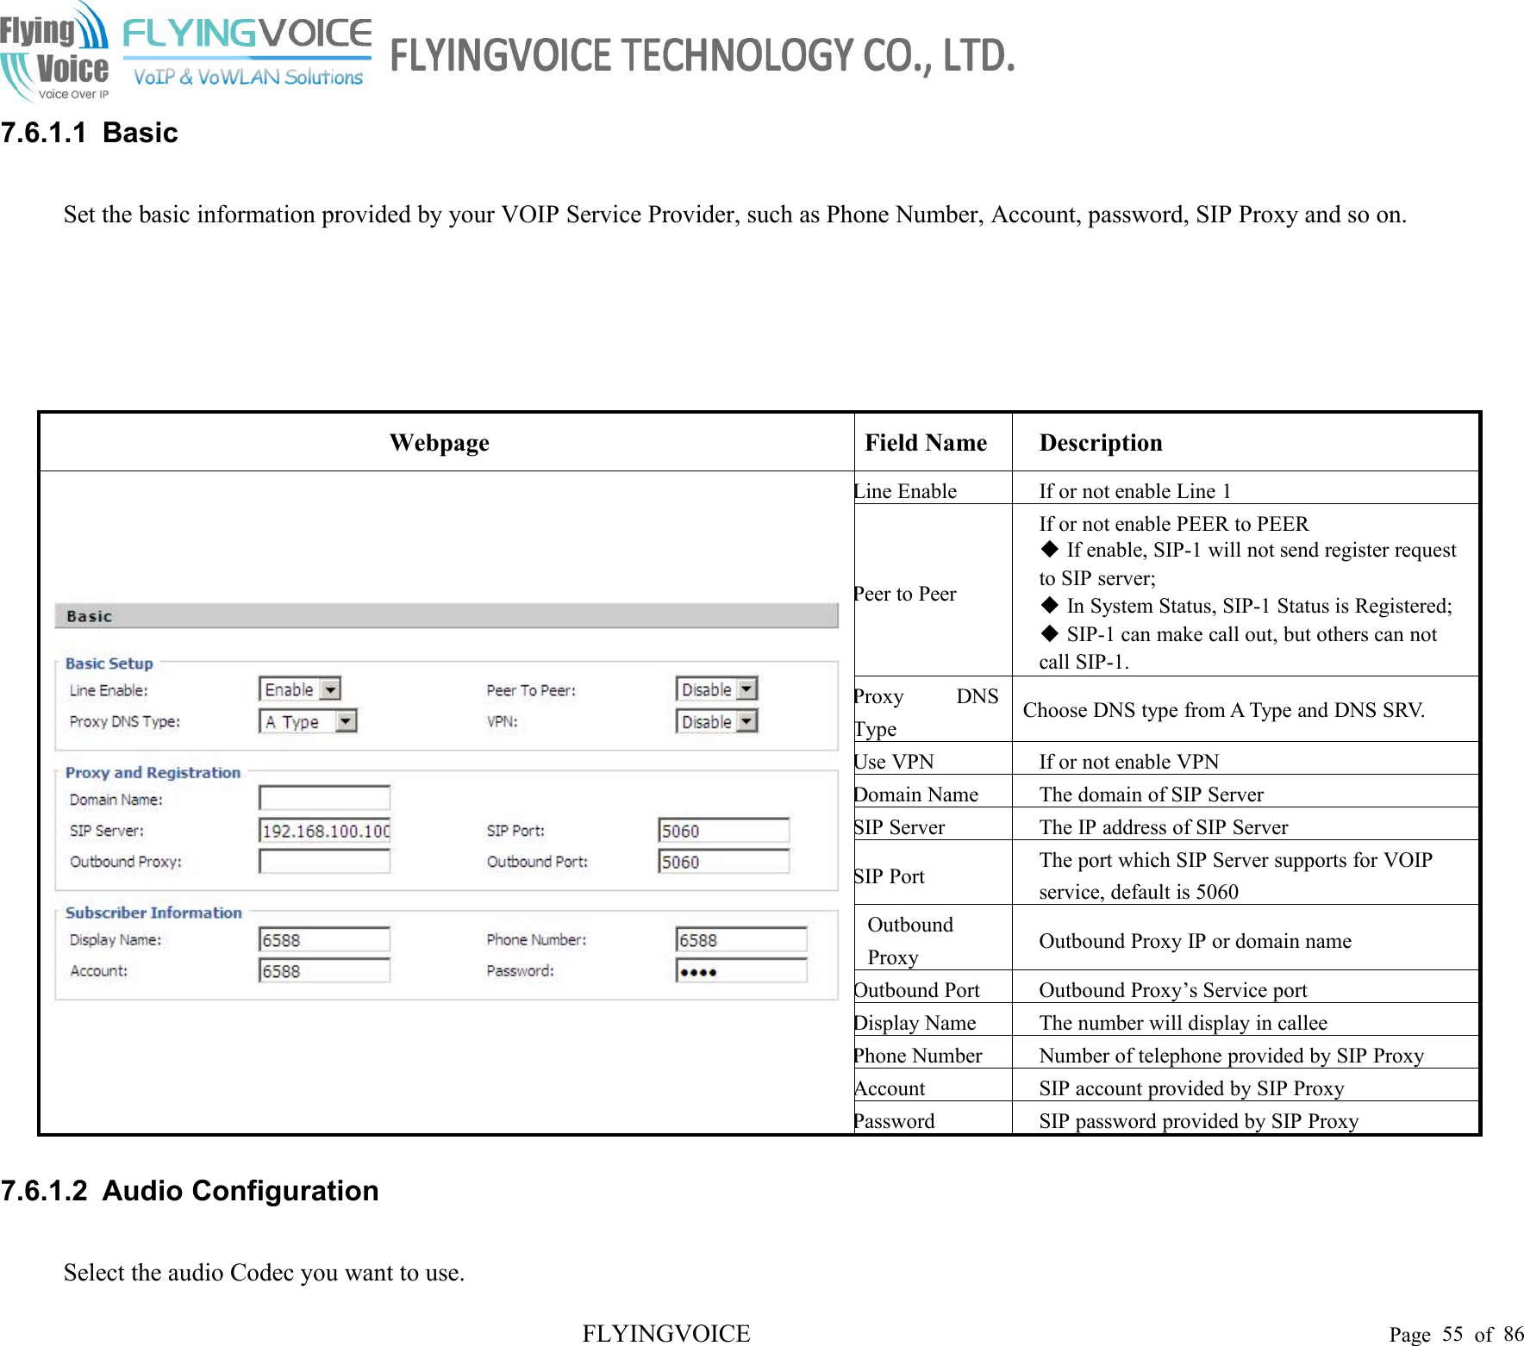Viewport: 1524px width, 1346px height.
Task: Click 'The number will display in callee'
Action: (1184, 1023)
